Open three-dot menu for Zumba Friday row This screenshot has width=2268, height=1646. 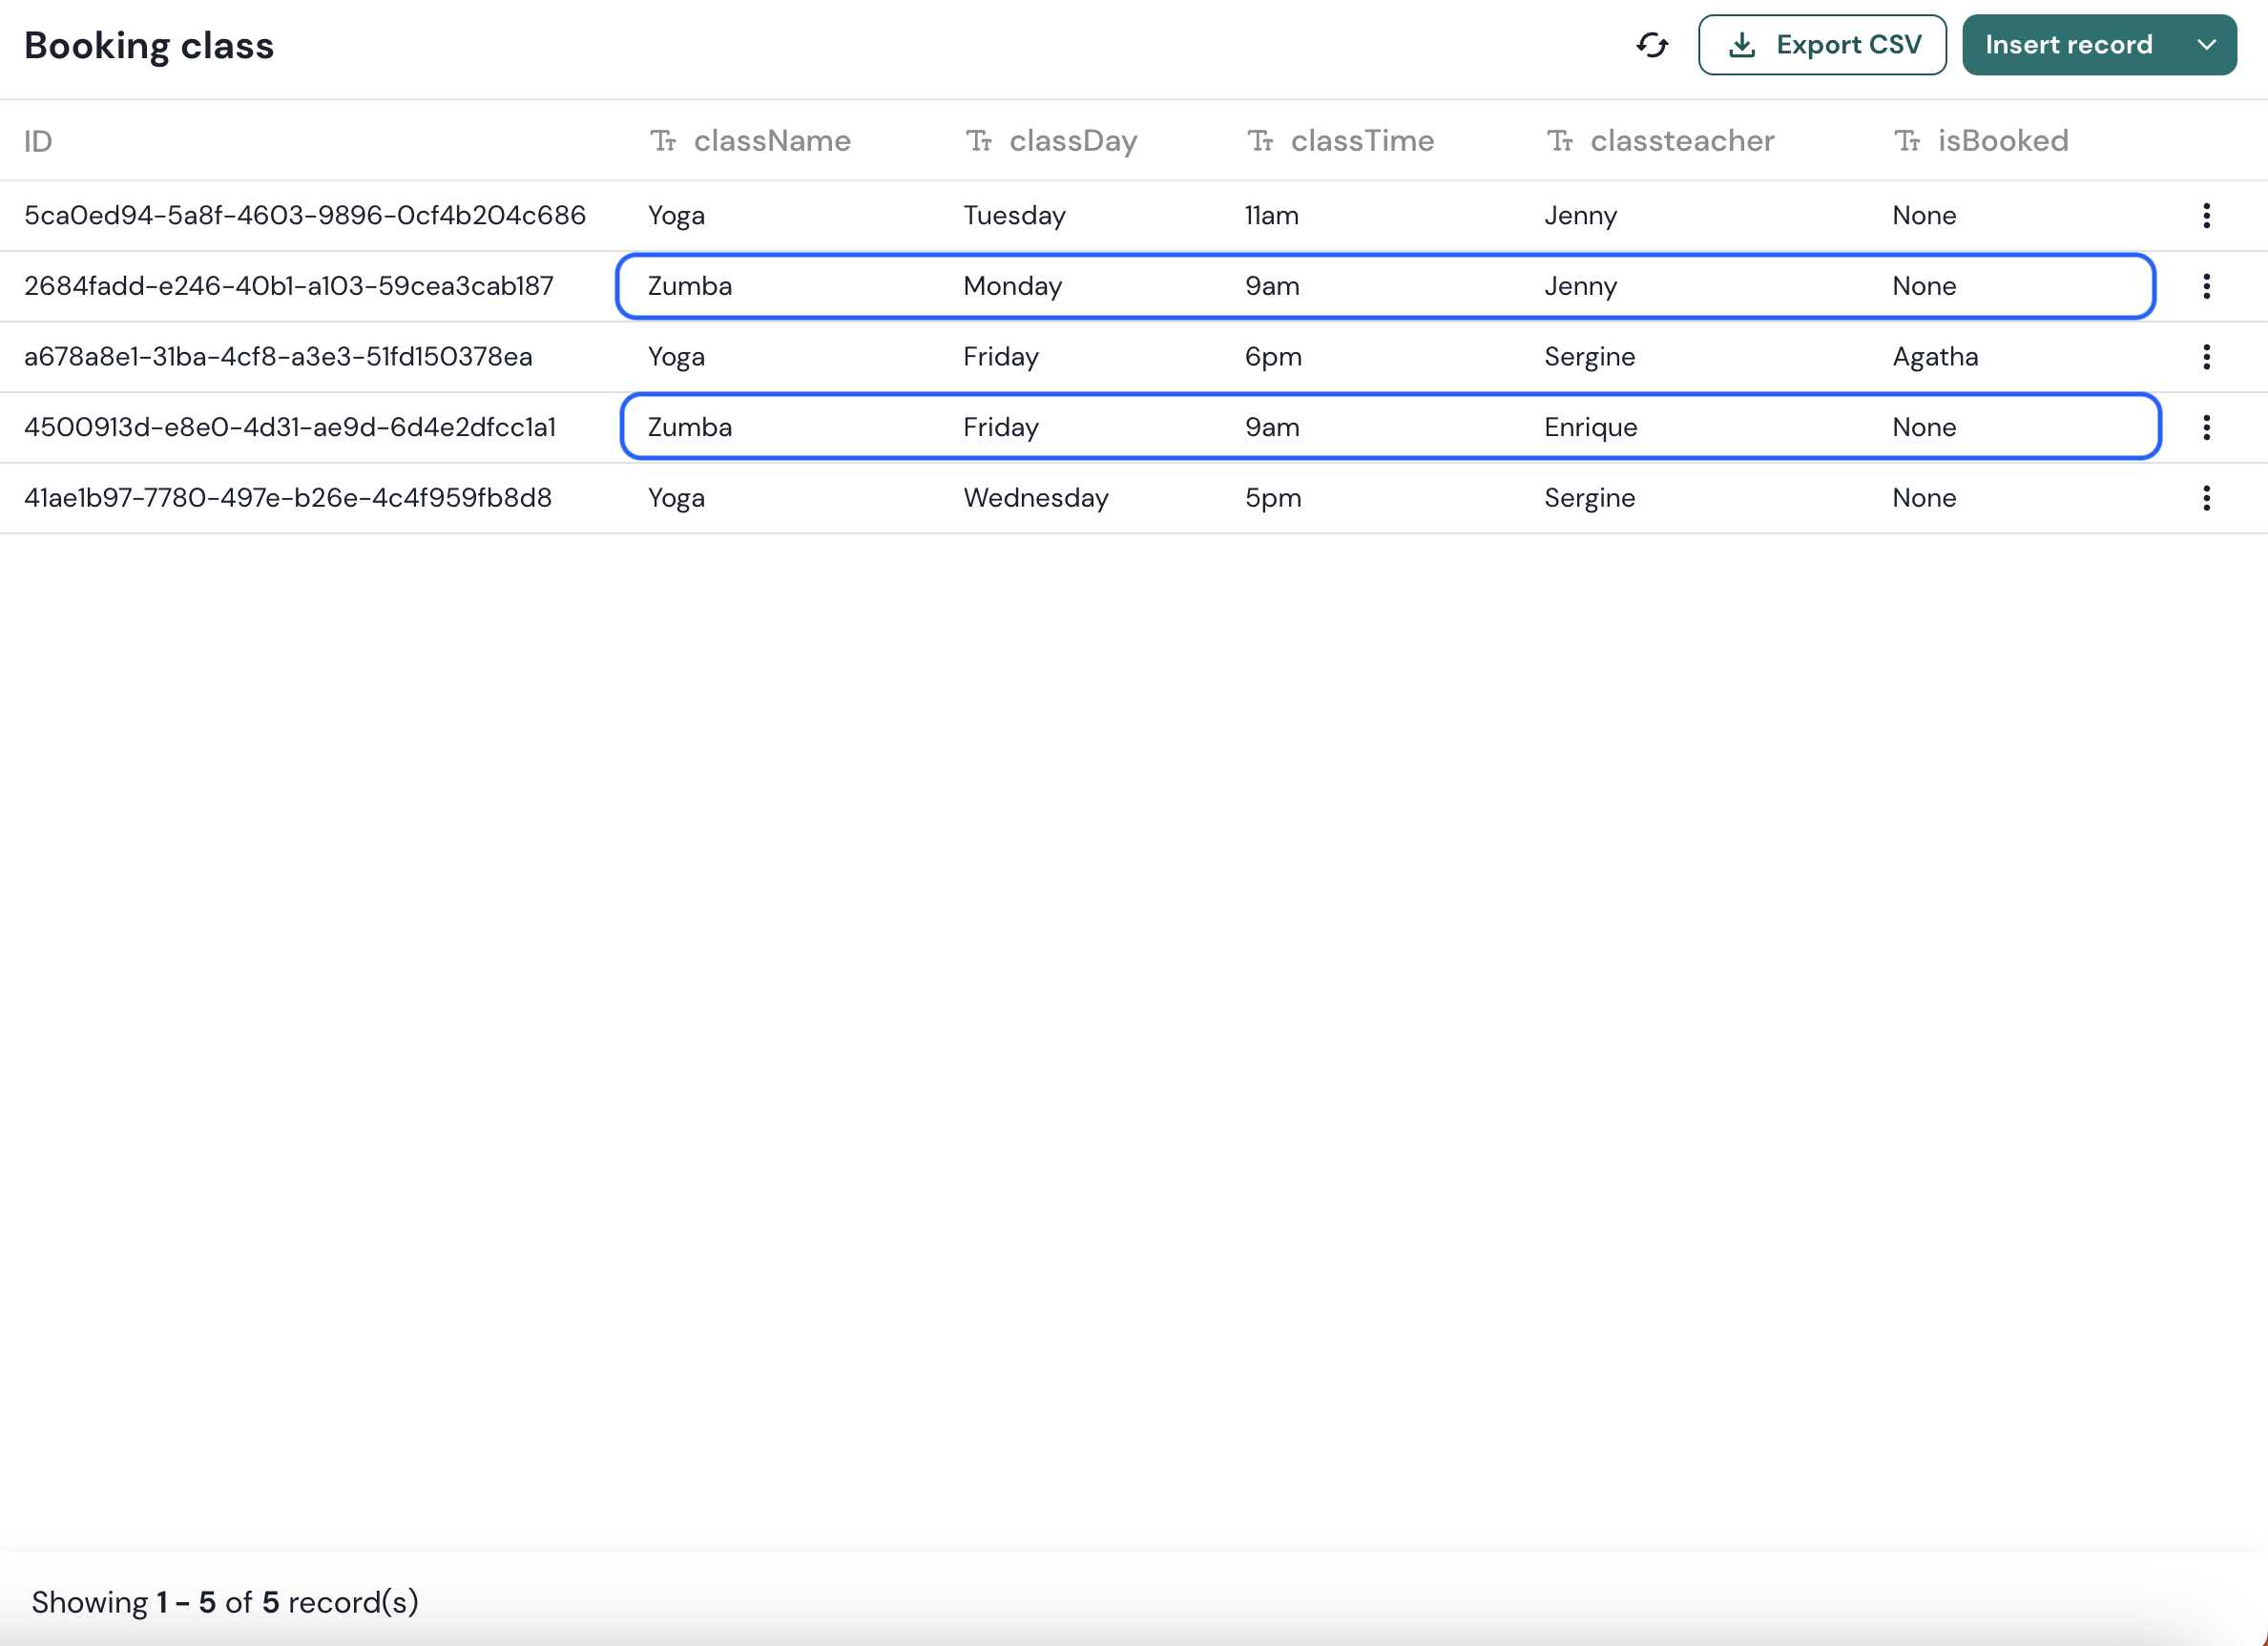2205,428
